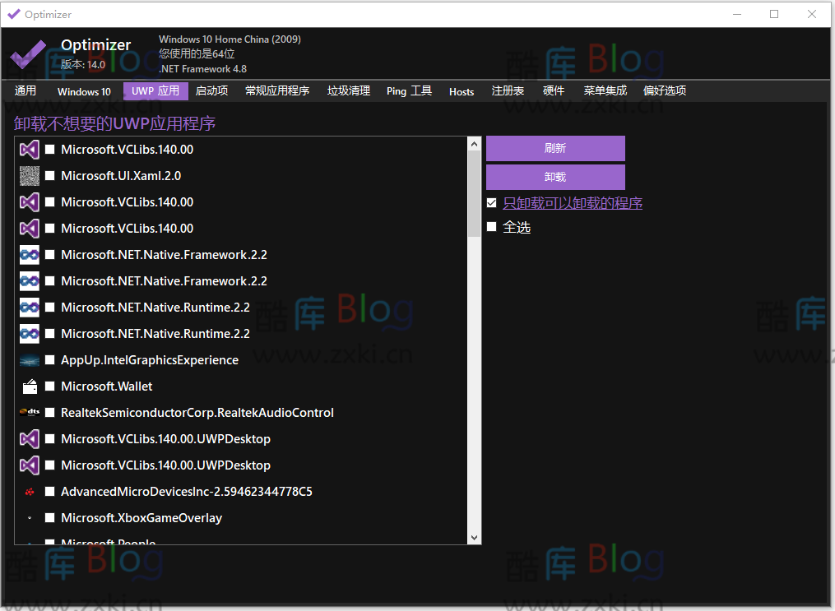Click the AppUp.IntelGraphicsExperience icon
This screenshot has height=611, width=835.
pyautogui.click(x=29, y=359)
